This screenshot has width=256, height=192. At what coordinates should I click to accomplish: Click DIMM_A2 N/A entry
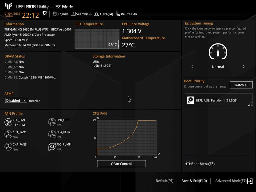coord(14,67)
